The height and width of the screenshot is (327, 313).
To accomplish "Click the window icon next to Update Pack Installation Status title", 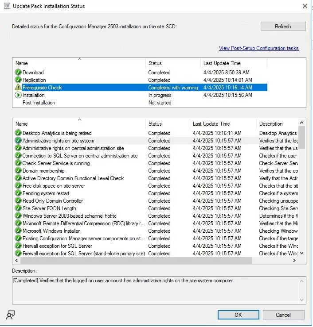I will click(x=7, y=6).
